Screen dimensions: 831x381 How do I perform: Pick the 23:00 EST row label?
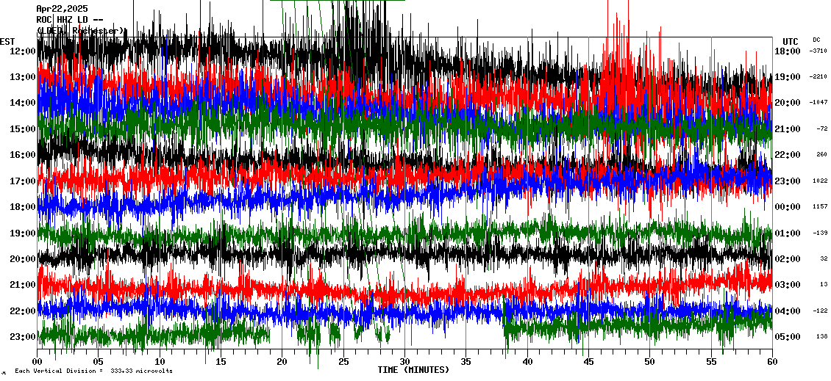click(x=23, y=337)
